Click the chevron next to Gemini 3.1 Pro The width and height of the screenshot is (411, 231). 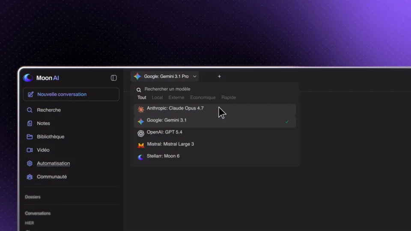(194, 77)
